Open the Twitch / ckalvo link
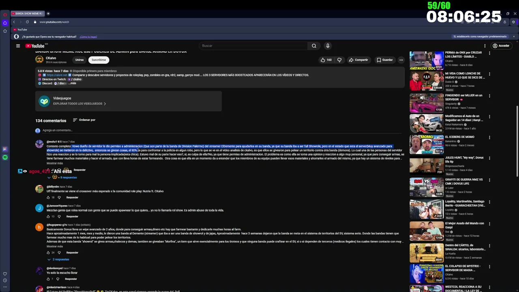519x292 pixels. [x=74, y=79]
